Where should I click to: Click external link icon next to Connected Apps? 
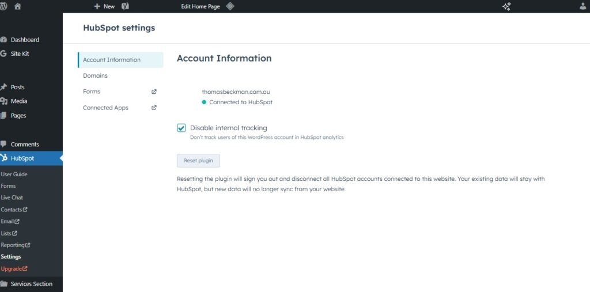tap(154, 108)
